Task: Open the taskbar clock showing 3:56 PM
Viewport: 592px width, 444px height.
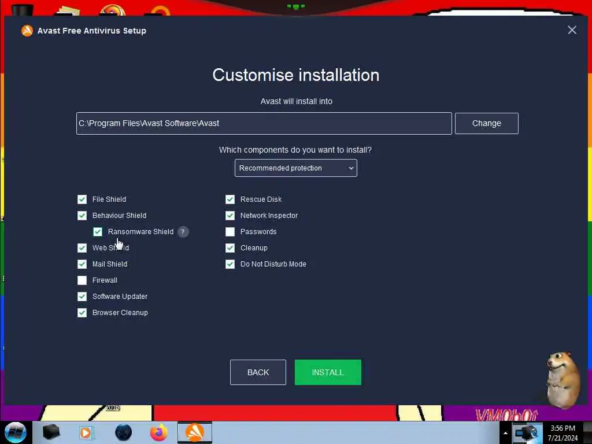Action: coord(563,433)
